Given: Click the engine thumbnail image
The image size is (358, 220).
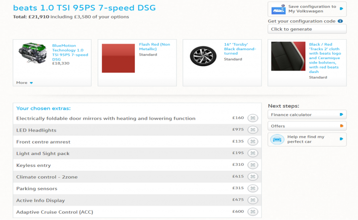Looking at the screenshot, I should pos(33,53).
